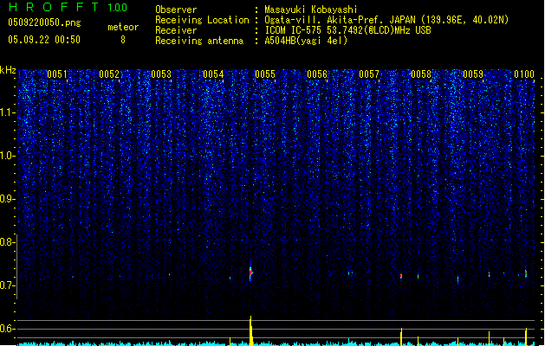The image size is (545, 346).
Task: Click the 0055 time marker
Action: pos(265,74)
